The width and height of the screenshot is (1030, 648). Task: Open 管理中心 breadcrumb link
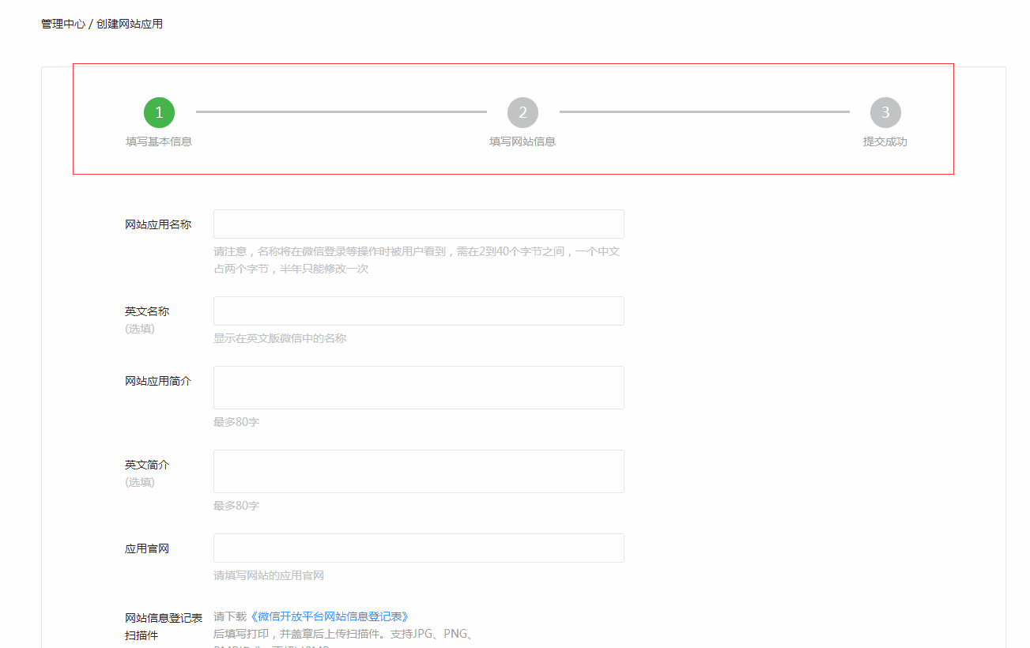(x=63, y=24)
